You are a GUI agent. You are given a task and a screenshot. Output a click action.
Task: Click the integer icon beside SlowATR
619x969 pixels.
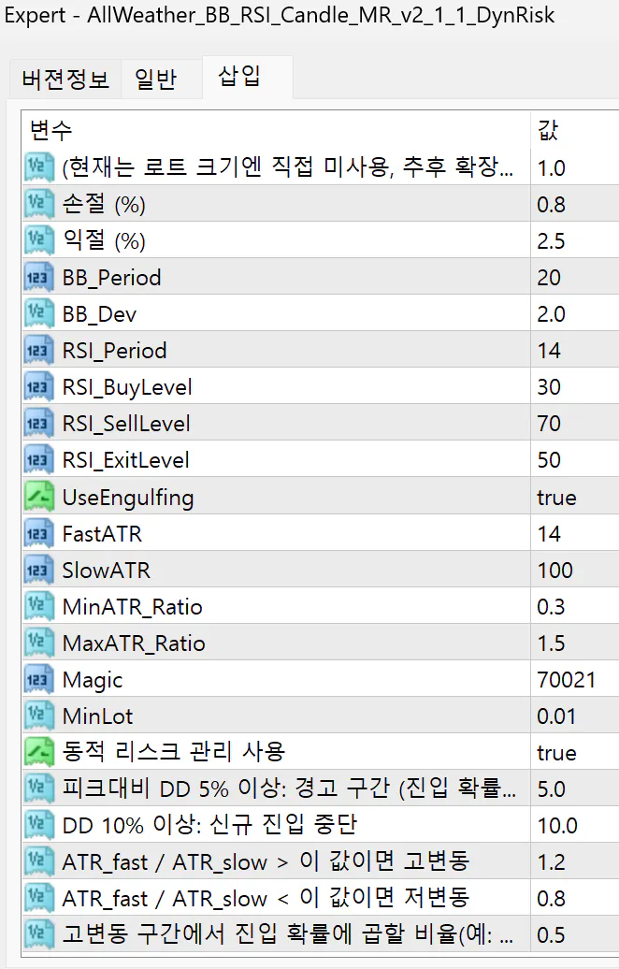(38, 570)
